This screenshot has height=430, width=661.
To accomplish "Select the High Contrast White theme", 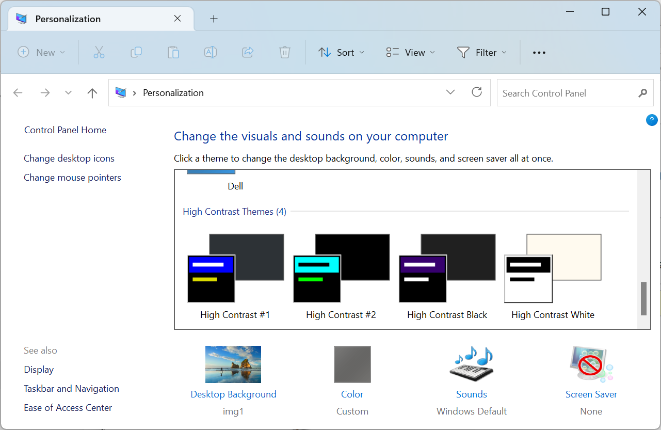I will [x=553, y=276].
